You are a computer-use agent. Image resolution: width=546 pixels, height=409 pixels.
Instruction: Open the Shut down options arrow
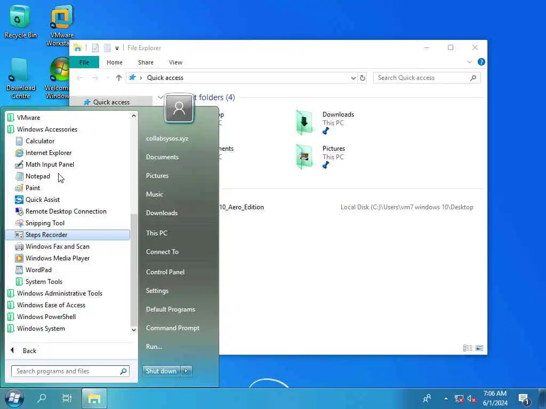[x=186, y=371]
